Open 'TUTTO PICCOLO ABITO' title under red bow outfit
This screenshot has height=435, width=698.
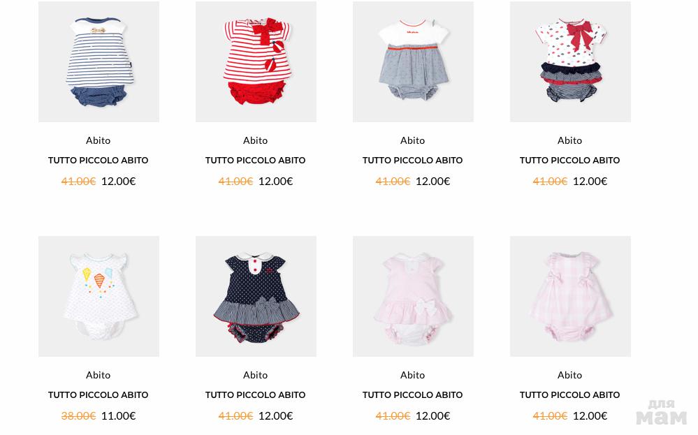(570, 160)
